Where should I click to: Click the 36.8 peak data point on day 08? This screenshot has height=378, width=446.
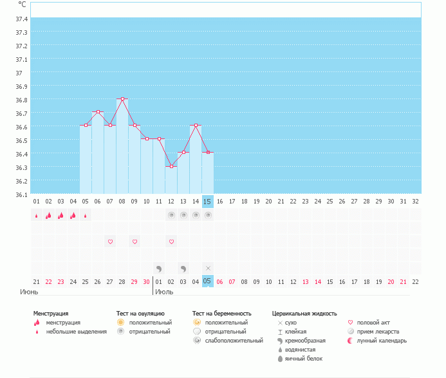pyautogui.click(x=122, y=99)
